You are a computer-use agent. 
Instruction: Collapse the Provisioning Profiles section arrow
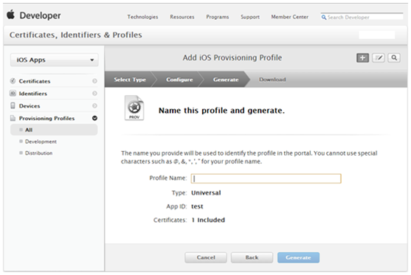coord(94,118)
